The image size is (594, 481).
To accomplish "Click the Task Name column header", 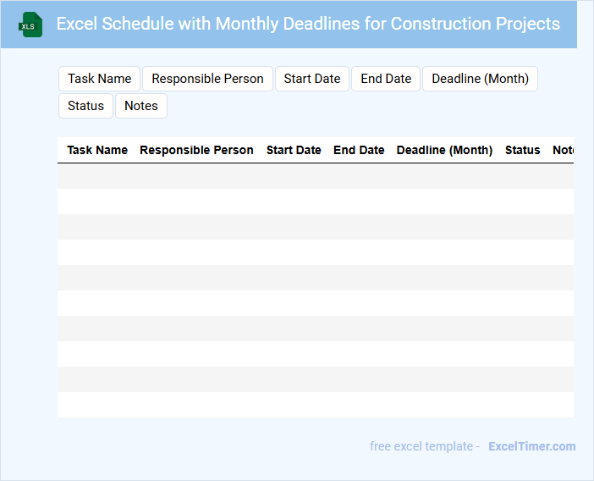I will (x=97, y=150).
